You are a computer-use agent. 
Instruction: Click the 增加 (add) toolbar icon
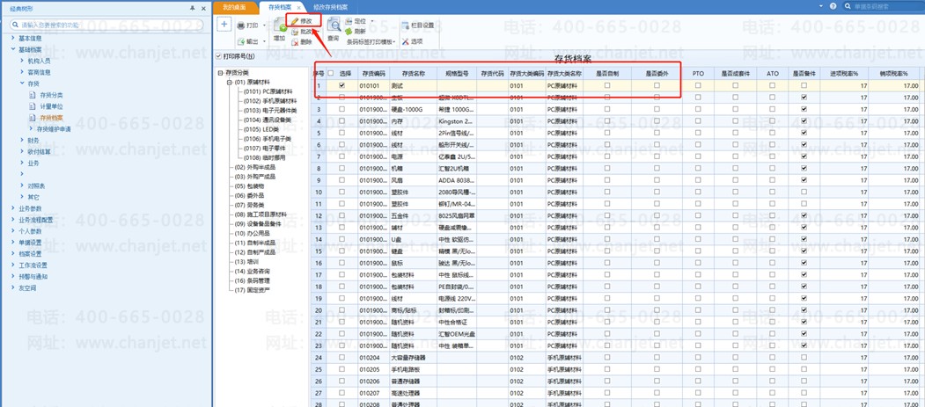(279, 29)
